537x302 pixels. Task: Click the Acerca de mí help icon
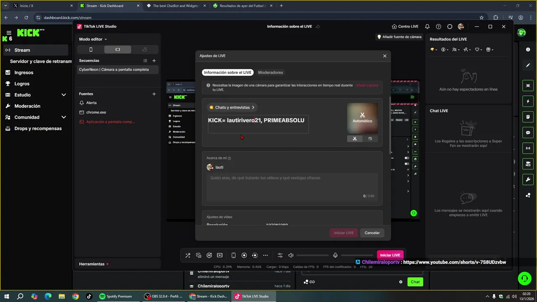(229, 158)
